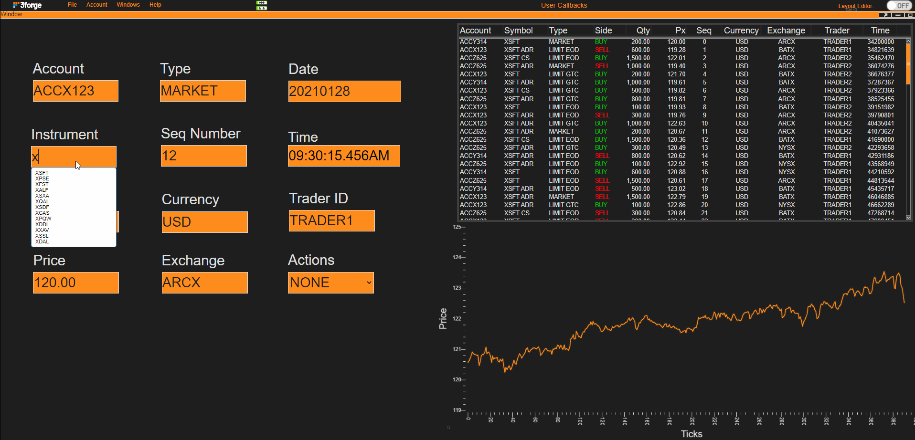This screenshot has width=915, height=440.
Task: Open the Account menu
Action: point(96,5)
